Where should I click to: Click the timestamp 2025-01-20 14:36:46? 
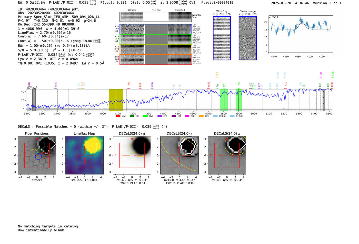(290, 3)
